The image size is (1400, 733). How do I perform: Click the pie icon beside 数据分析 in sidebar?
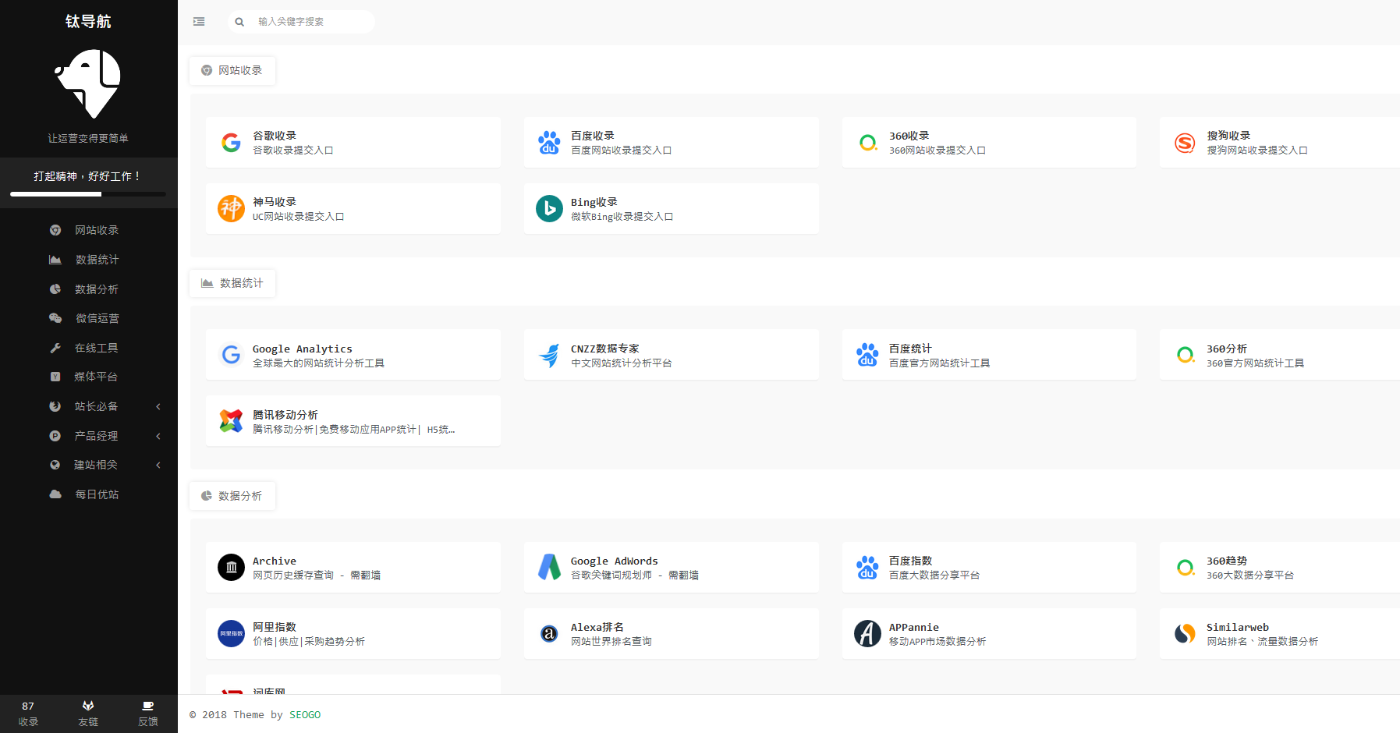tap(55, 289)
